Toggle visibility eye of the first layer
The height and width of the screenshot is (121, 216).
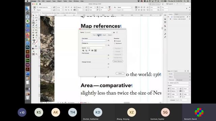click(x=168, y=17)
